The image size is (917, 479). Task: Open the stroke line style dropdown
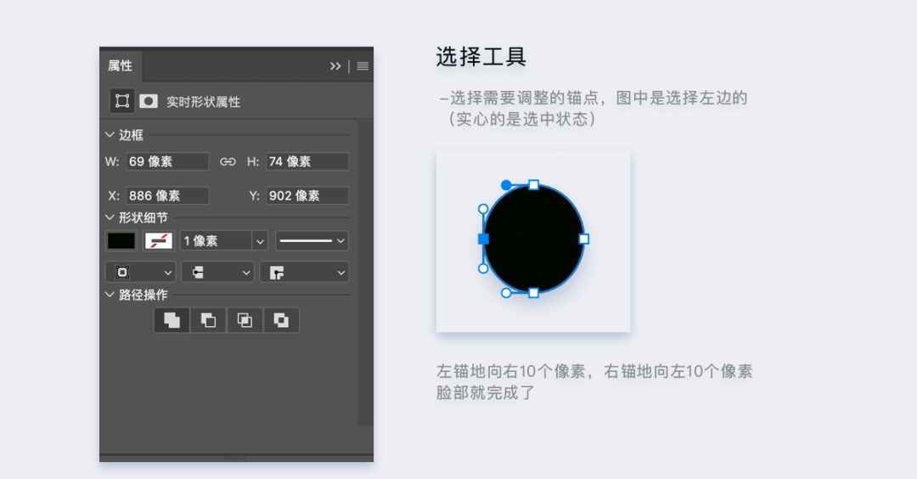coord(312,241)
